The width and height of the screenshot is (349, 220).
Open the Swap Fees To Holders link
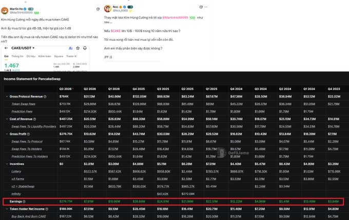[x=27, y=149]
